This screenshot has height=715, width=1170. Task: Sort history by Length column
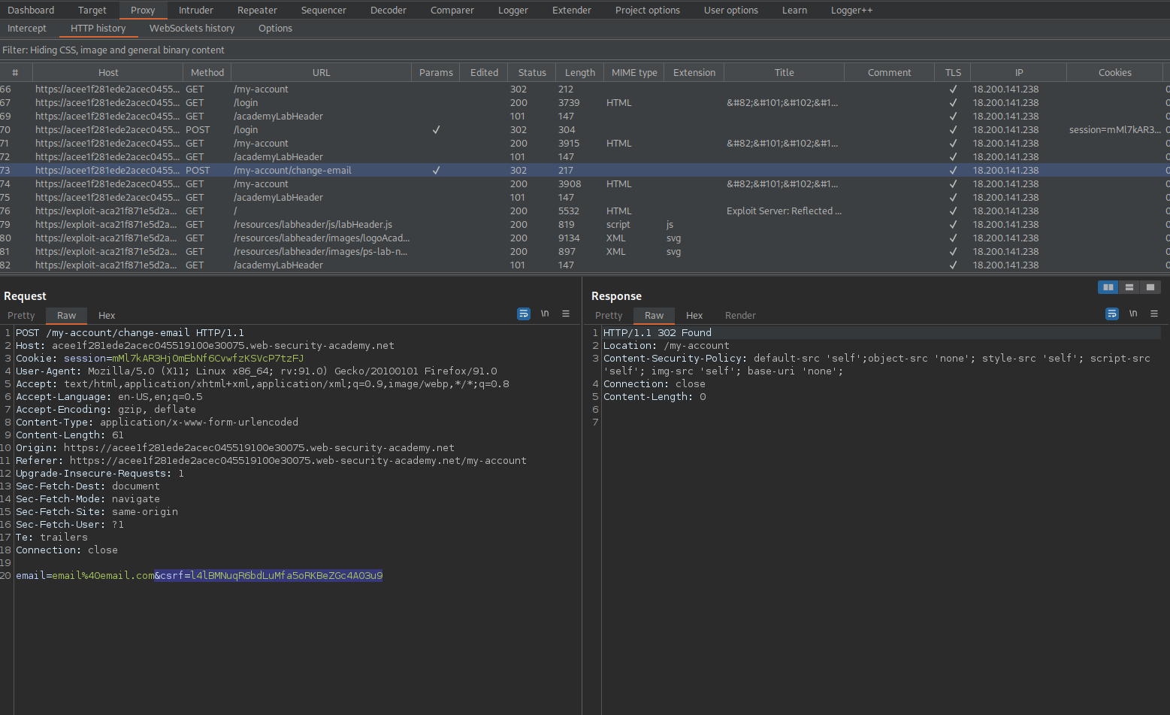point(580,72)
